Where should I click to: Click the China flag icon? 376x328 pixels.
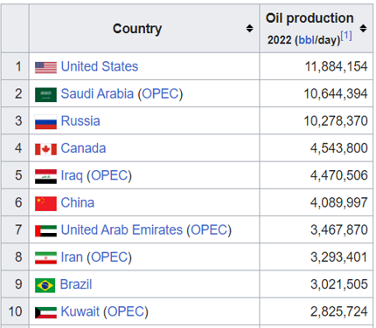45,203
